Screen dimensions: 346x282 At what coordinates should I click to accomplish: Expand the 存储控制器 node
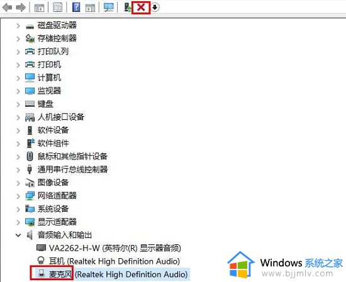pos(18,39)
